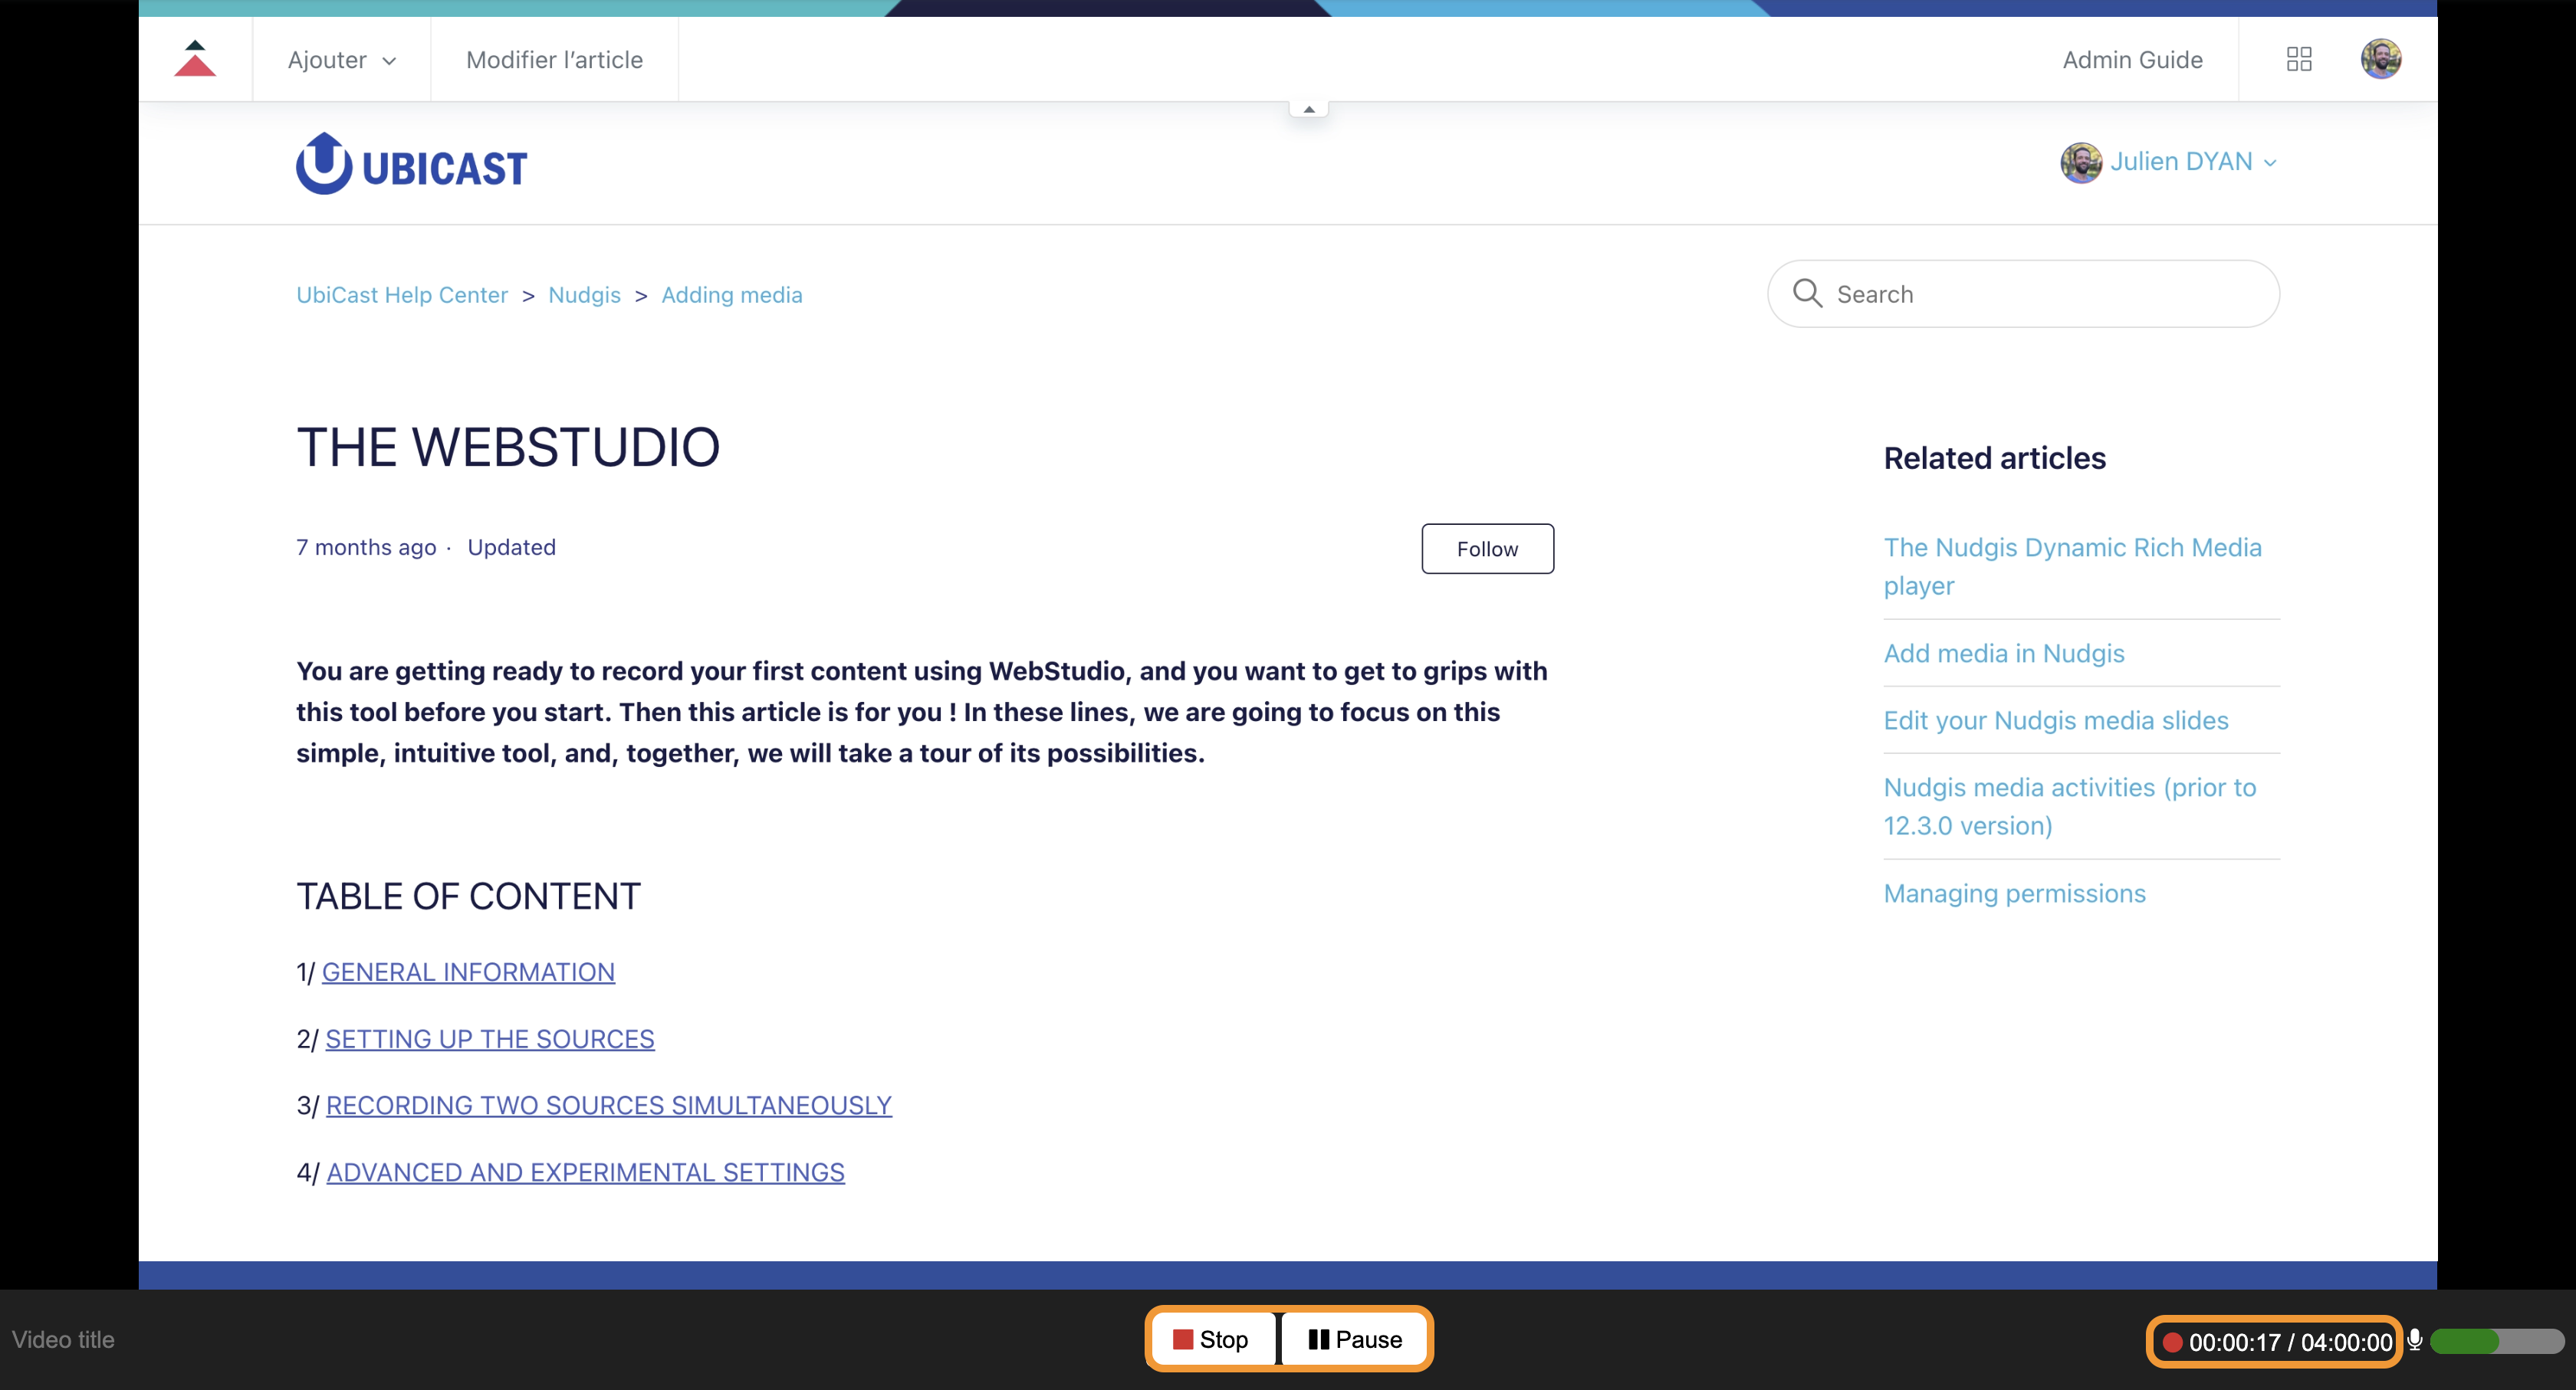2576x1390 pixels.
Task: Click the '7 months ago' timestamp
Action: pos(366,546)
